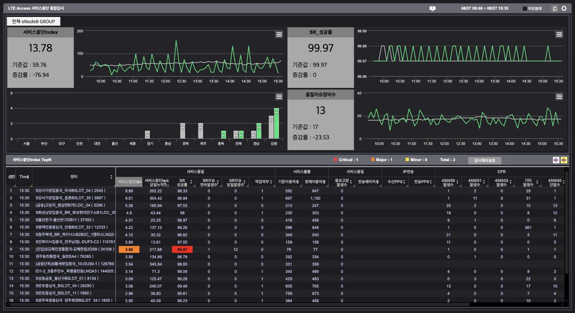Open the 감시제외설정 button
575x313 pixels.
484,160
